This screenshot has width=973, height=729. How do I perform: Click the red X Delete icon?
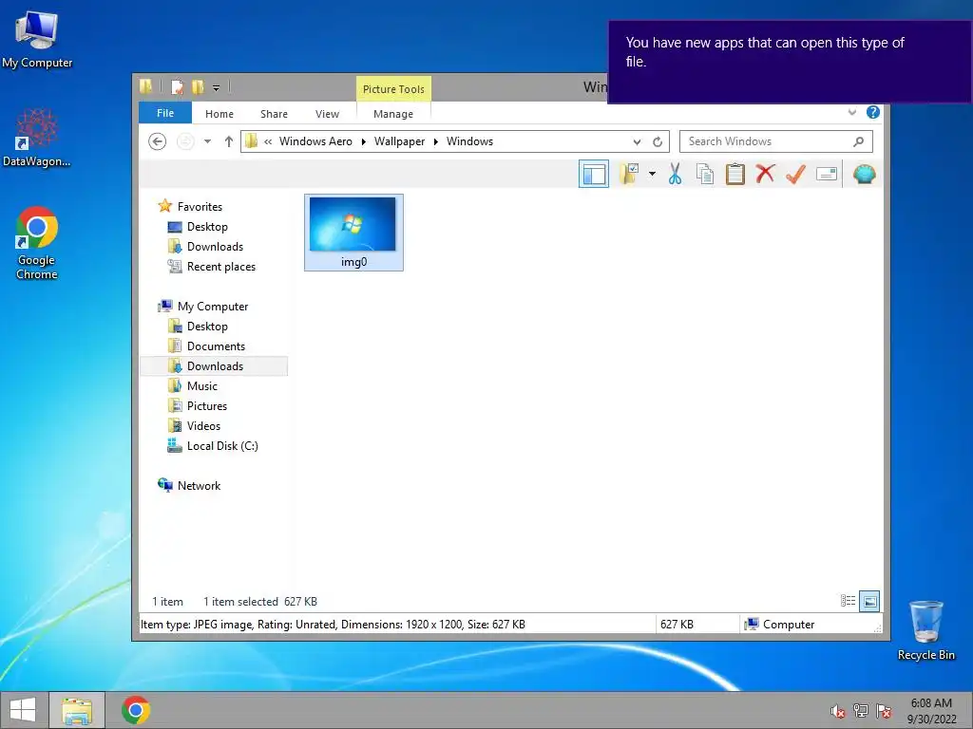coord(765,175)
